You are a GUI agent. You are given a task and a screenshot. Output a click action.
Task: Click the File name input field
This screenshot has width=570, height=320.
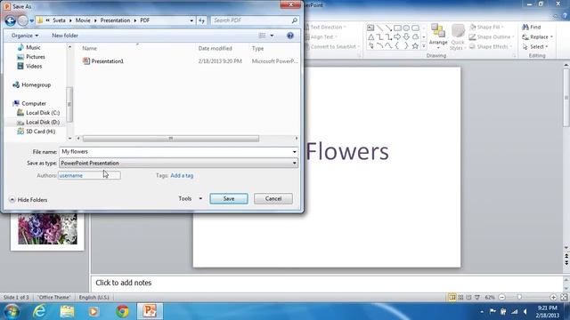coord(175,152)
